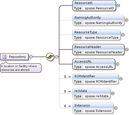129x115 pixels.
Task: Expand the Extension plus icon
Action: click(116, 108)
